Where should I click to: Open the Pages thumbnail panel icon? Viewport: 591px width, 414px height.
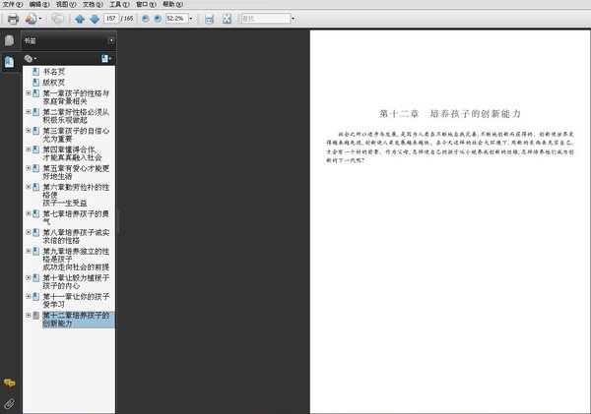point(10,40)
